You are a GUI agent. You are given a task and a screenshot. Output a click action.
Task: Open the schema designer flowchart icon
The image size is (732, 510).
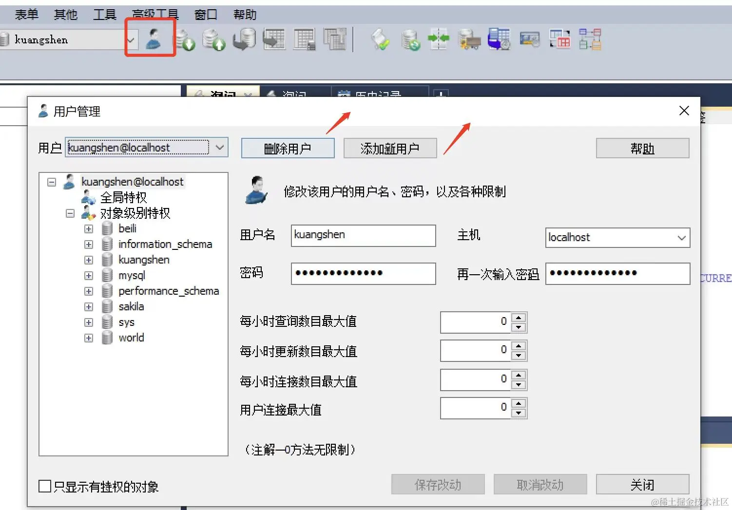pos(590,39)
